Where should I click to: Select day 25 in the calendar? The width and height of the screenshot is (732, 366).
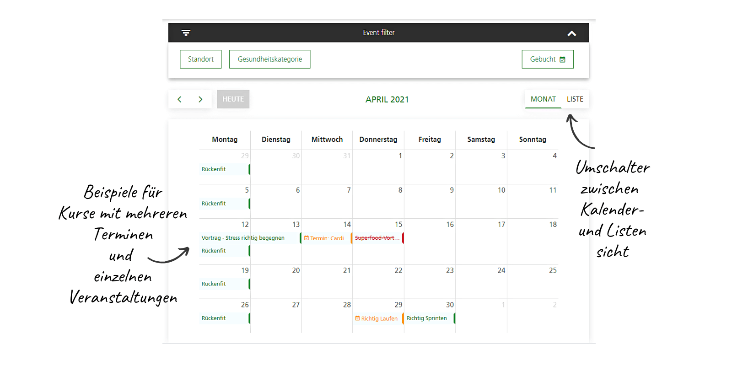click(553, 270)
